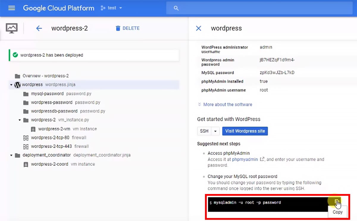This screenshot has width=357, height=221.
Task: Collapse the wordpress-2 vm_instance.py node
Action: [x=20, y=120]
